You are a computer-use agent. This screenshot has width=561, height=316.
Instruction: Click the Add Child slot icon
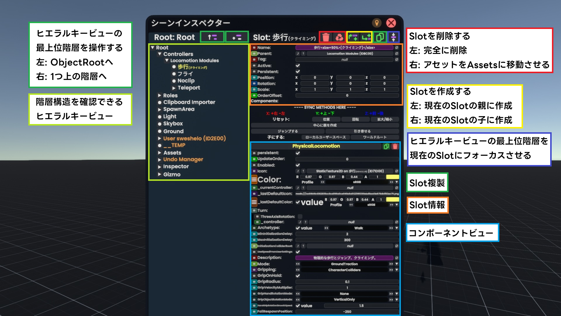366,37
